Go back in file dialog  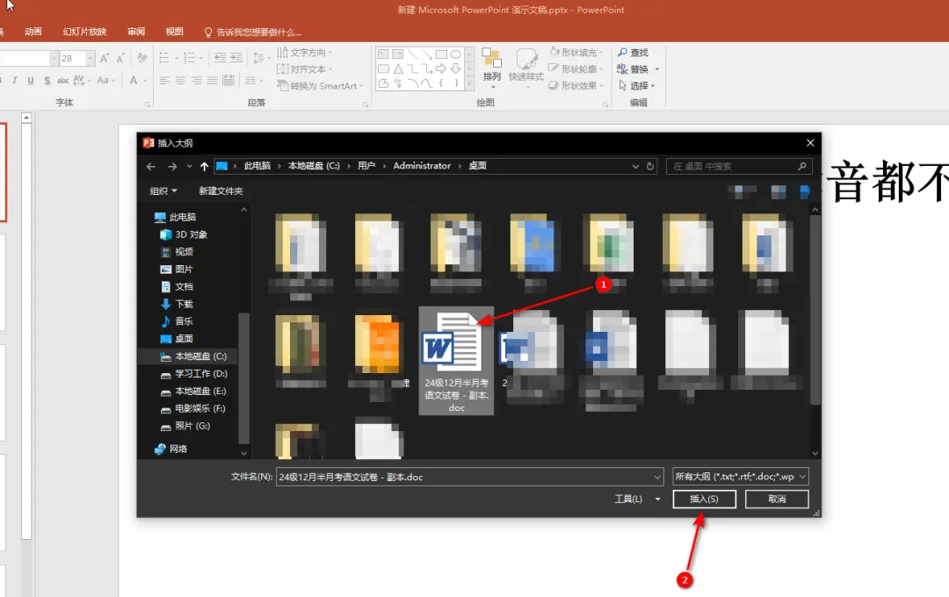(x=151, y=166)
